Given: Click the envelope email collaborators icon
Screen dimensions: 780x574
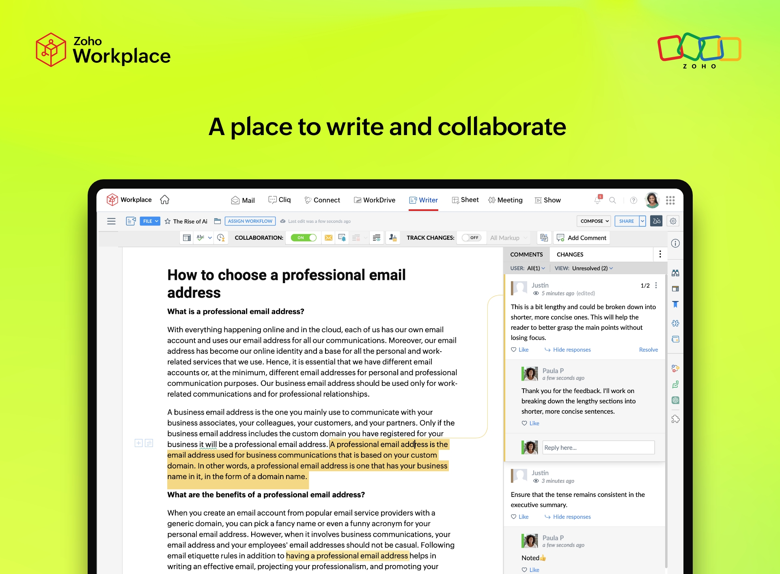Looking at the screenshot, I should [x=329, y=238].
